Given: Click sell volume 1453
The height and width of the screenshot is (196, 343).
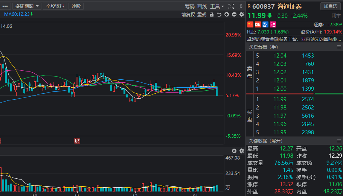Looking at the screenshot, I should (308, 56).
